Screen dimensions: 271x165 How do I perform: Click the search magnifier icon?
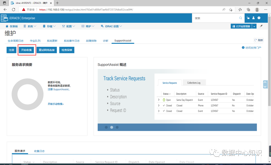tap(241, 18)
